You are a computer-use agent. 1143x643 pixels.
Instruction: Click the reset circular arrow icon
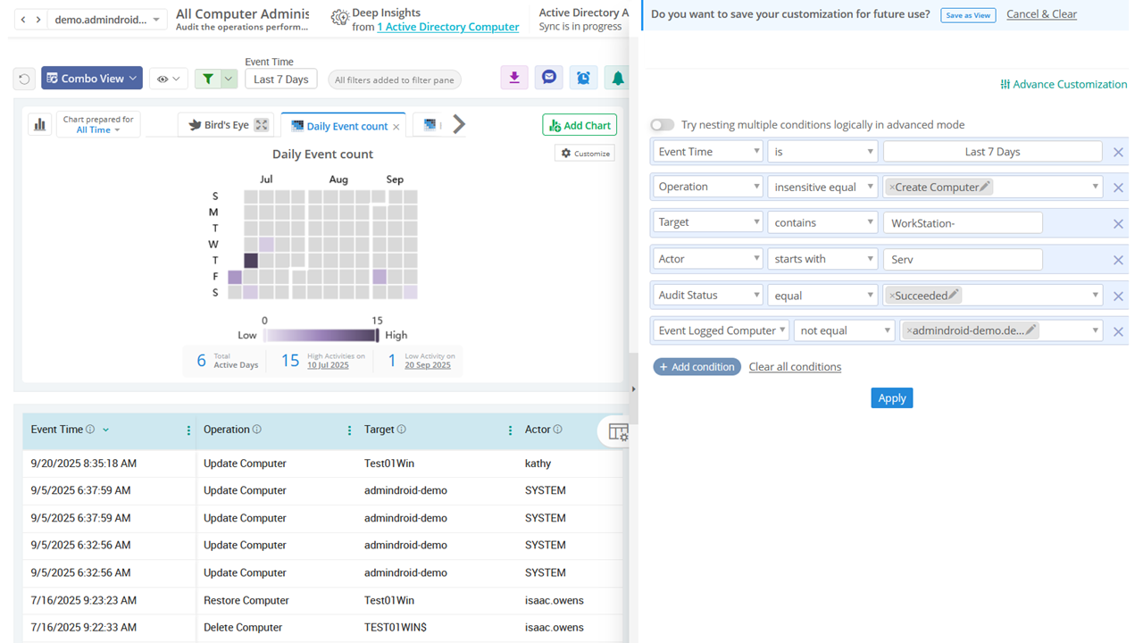(24, 78)
